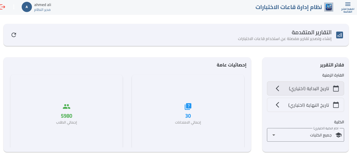Click the الكلية label
This screenshot has height=157, width=357.
[x=339, y=122]
